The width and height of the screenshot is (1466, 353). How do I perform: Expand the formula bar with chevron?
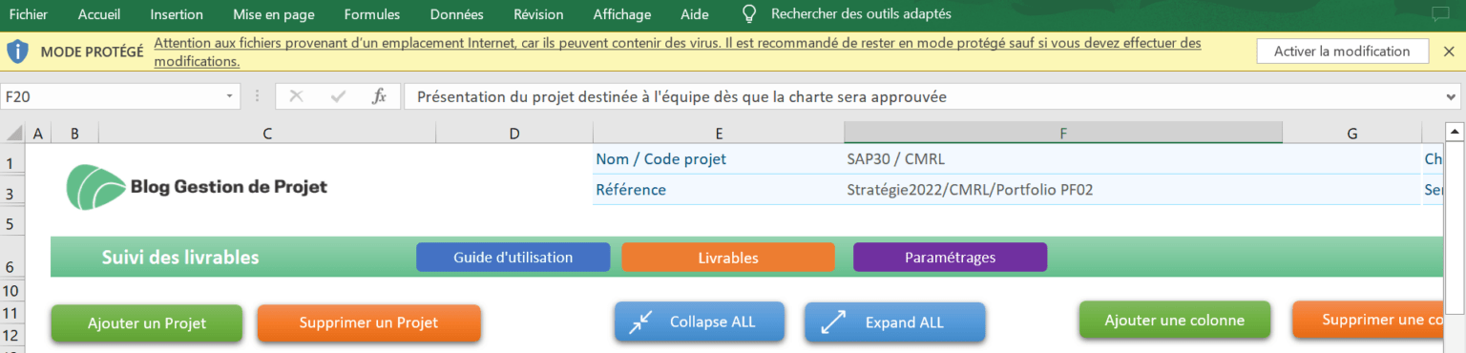pos(1452,96)
